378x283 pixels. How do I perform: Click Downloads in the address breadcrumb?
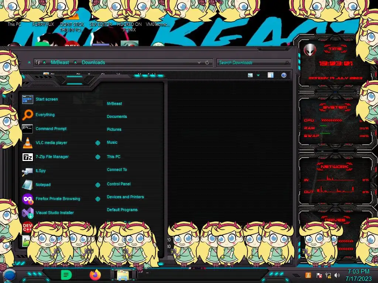pyautogui.click(x=93, y=63)
